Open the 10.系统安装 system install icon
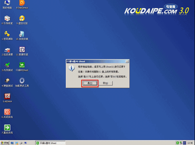Image resolution: width=195 pixels, height=145 pixels. point(22,36)
